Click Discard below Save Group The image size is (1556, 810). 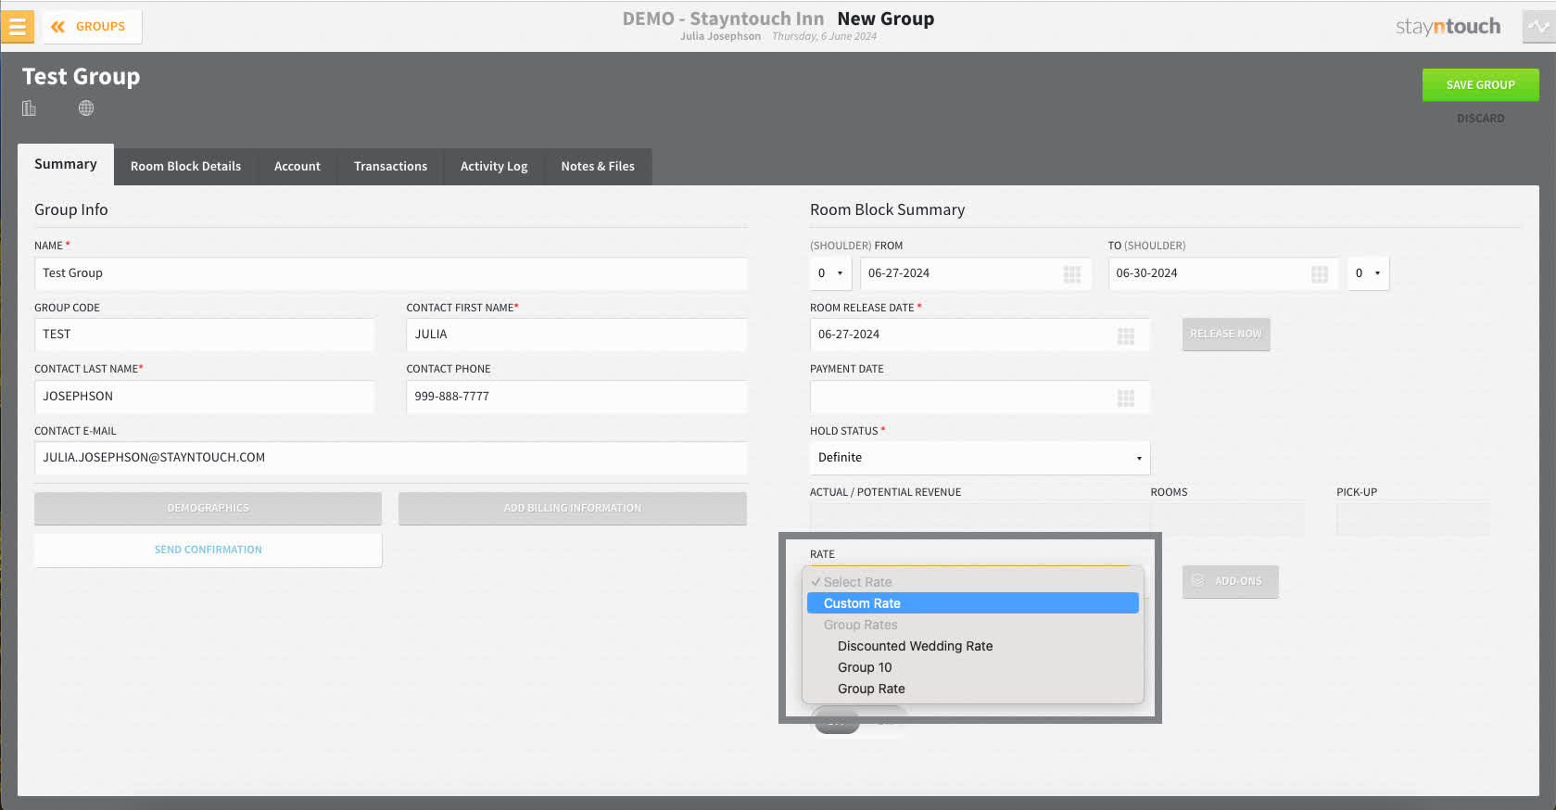click(x=1480, y=119)
